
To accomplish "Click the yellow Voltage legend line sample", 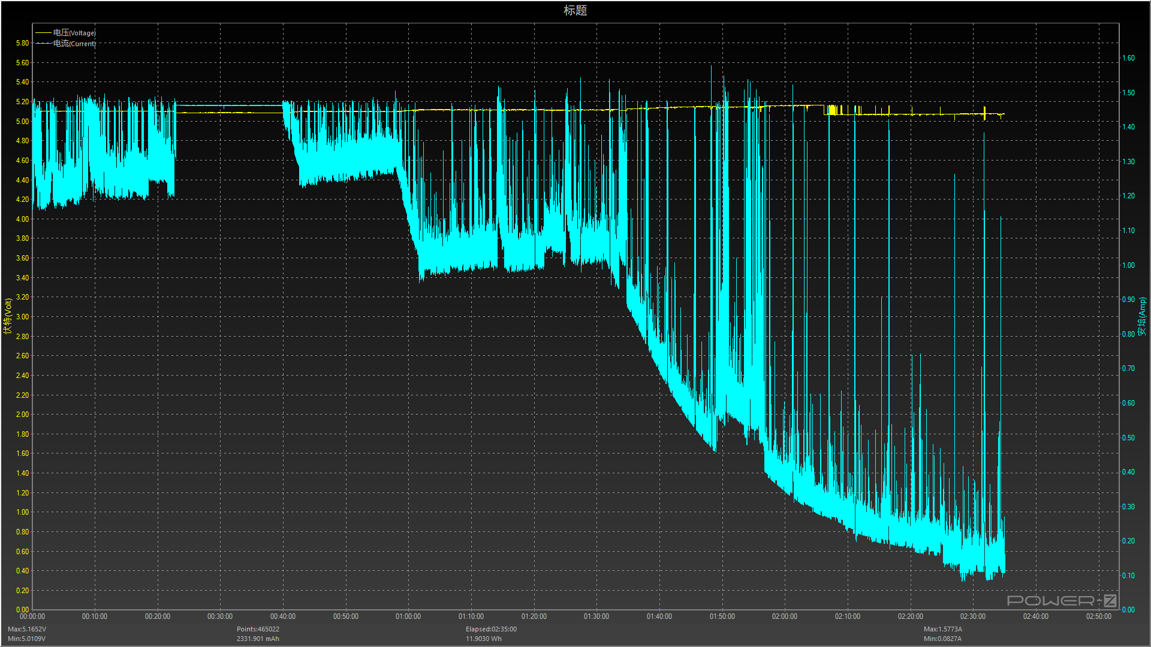I will 43,33.
